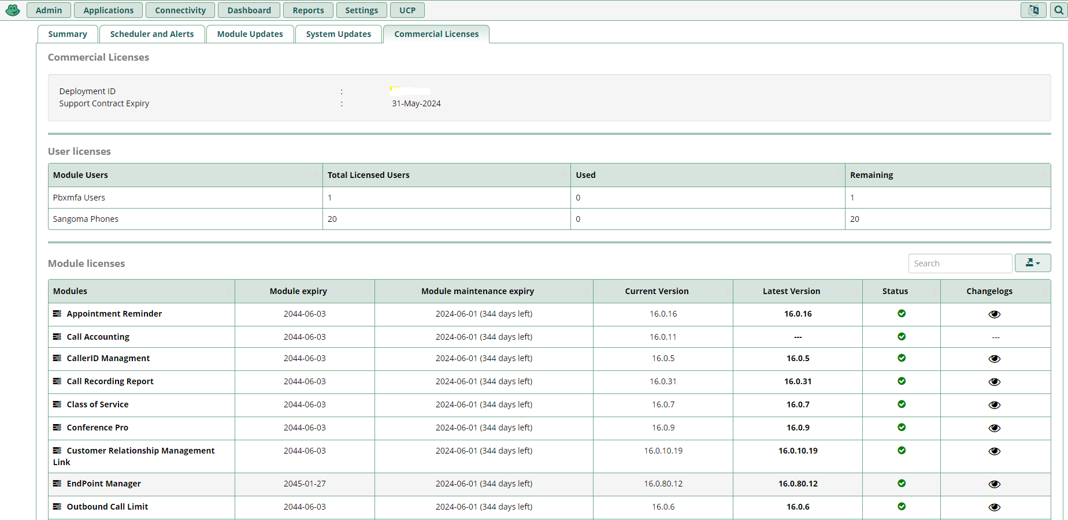Open the Admin menu
The image size is (1068, 520).
coord(49,10)
